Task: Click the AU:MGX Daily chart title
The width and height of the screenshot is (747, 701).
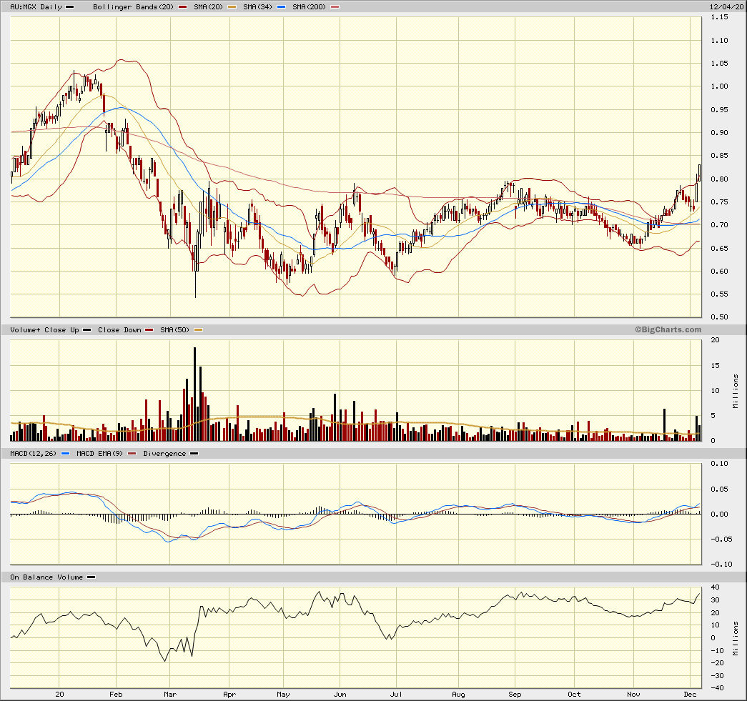Action: (36, 6)
